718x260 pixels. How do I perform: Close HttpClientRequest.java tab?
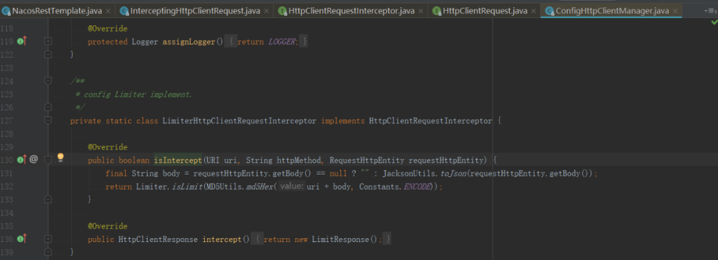click(533, 11)
